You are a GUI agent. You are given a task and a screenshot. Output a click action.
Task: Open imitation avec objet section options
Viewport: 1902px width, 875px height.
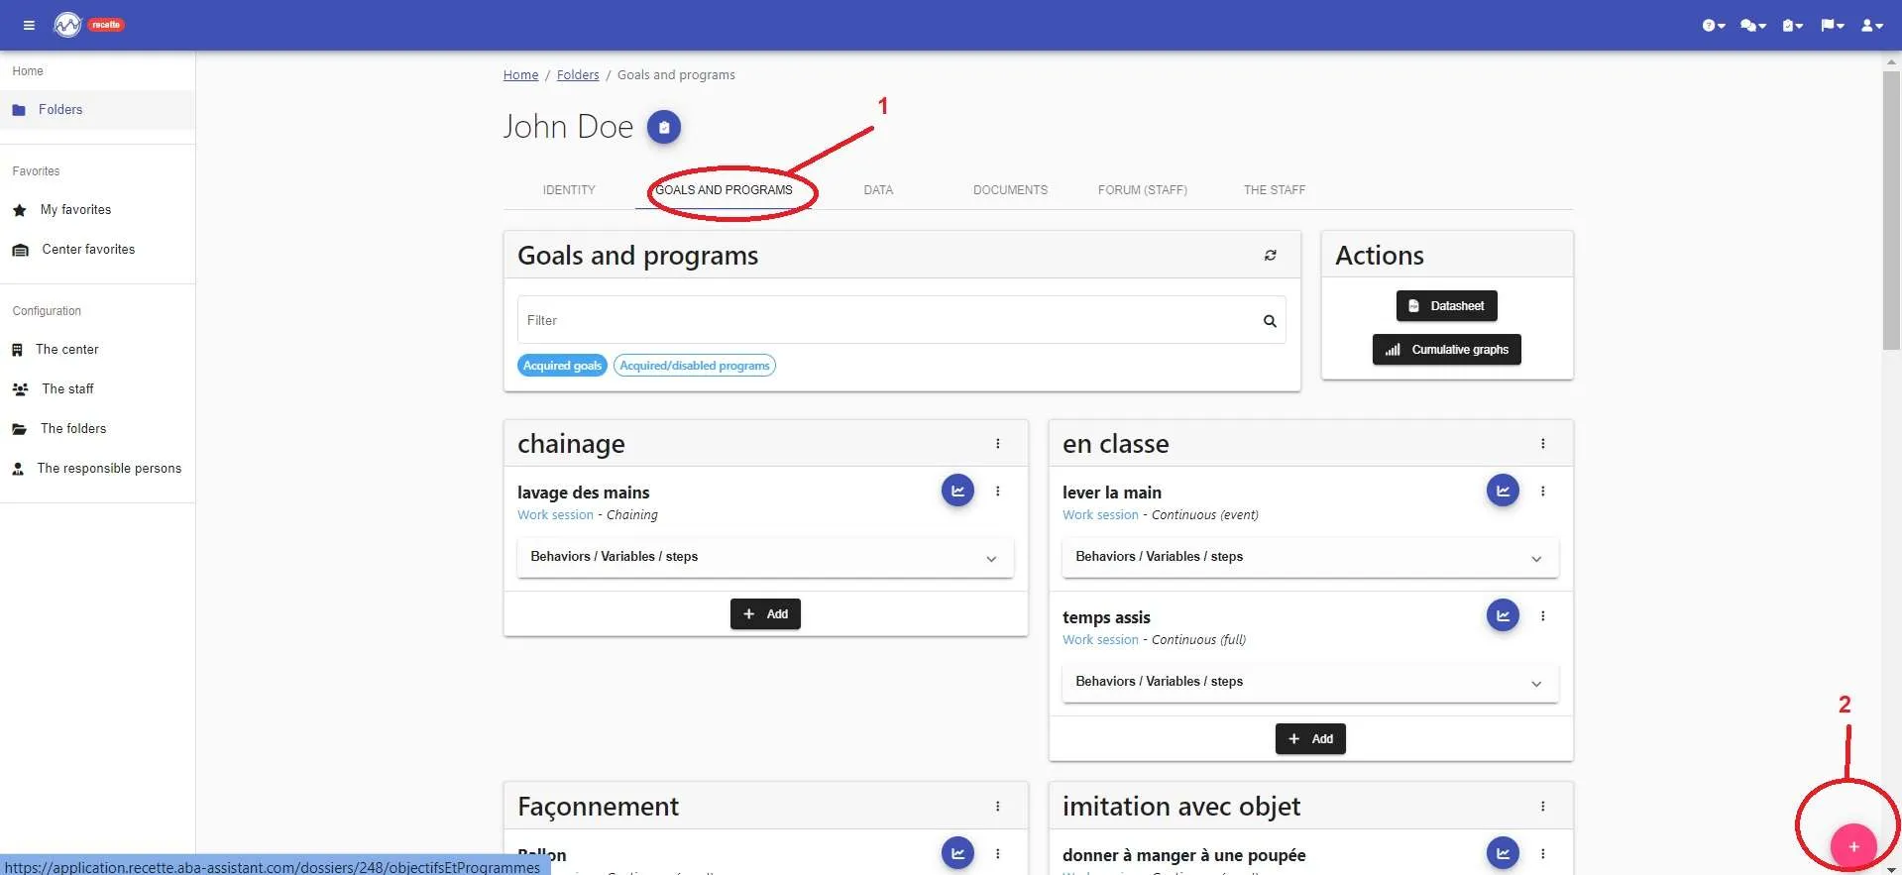click(x=1543, y=807)
